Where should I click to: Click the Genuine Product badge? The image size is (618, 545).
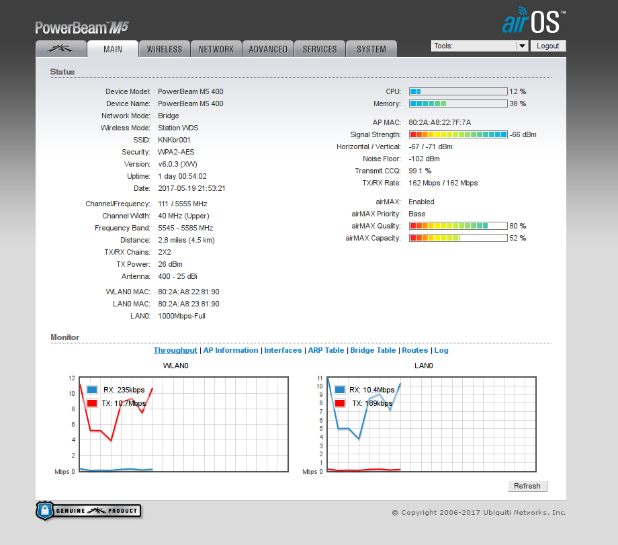click(88, 511)
